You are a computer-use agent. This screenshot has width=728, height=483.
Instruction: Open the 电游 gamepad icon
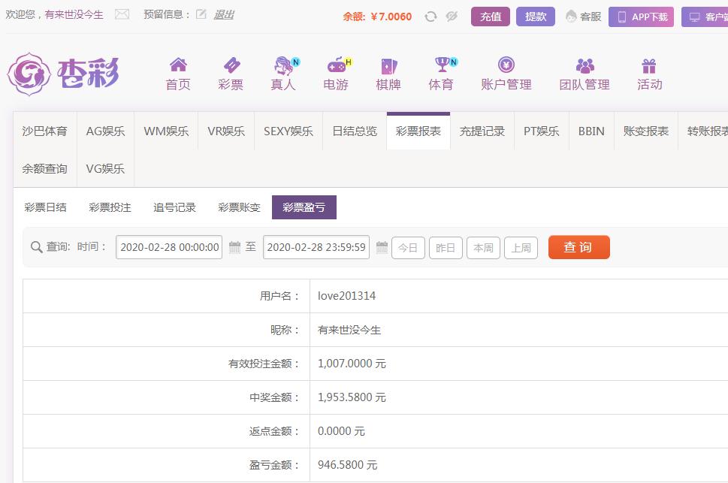(x=335, y=65)
